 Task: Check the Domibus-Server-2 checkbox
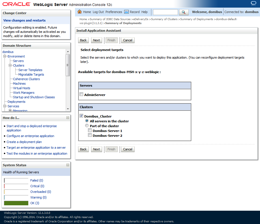tap(90, 135)
